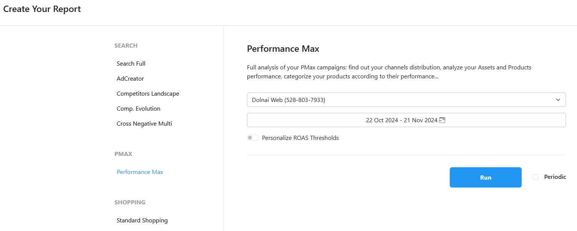Screen dimensions: 577x231
Task: Click the Performance Max panel title
Action: coord(283,49)
